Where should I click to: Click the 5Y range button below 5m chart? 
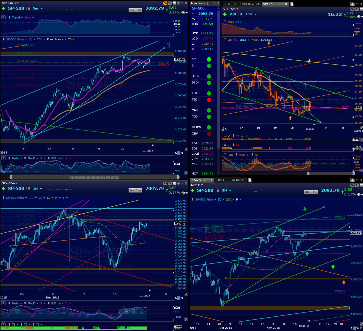pos(72,178)
